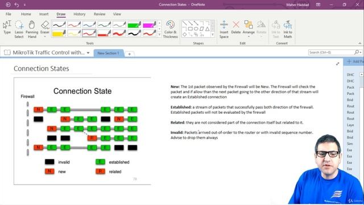Click the Add Page button

(x=355, y=61)
